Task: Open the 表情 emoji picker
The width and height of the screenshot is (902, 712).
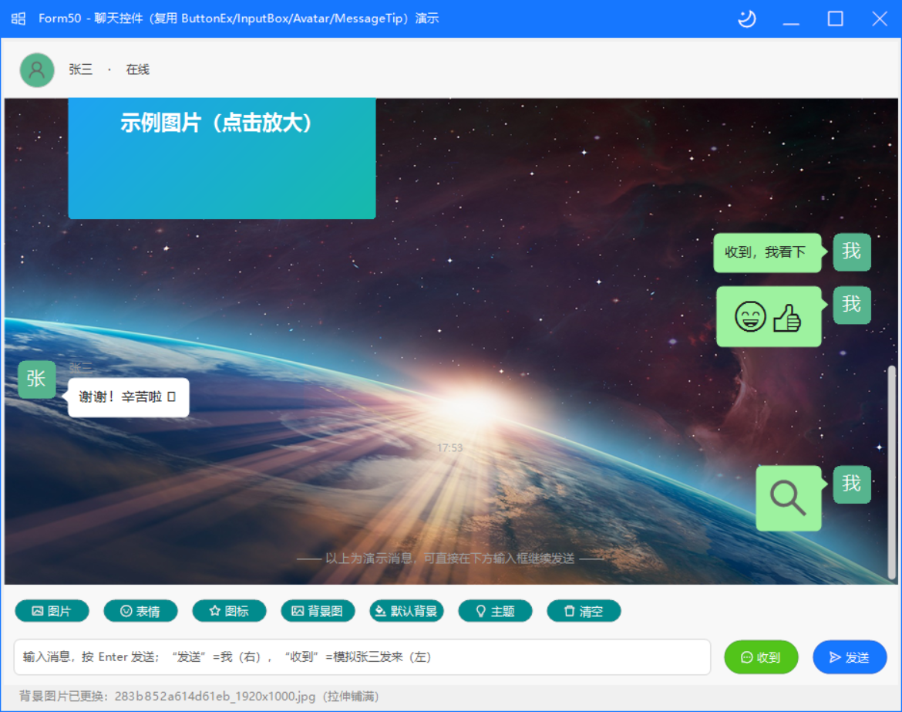Action: (140, 611)
